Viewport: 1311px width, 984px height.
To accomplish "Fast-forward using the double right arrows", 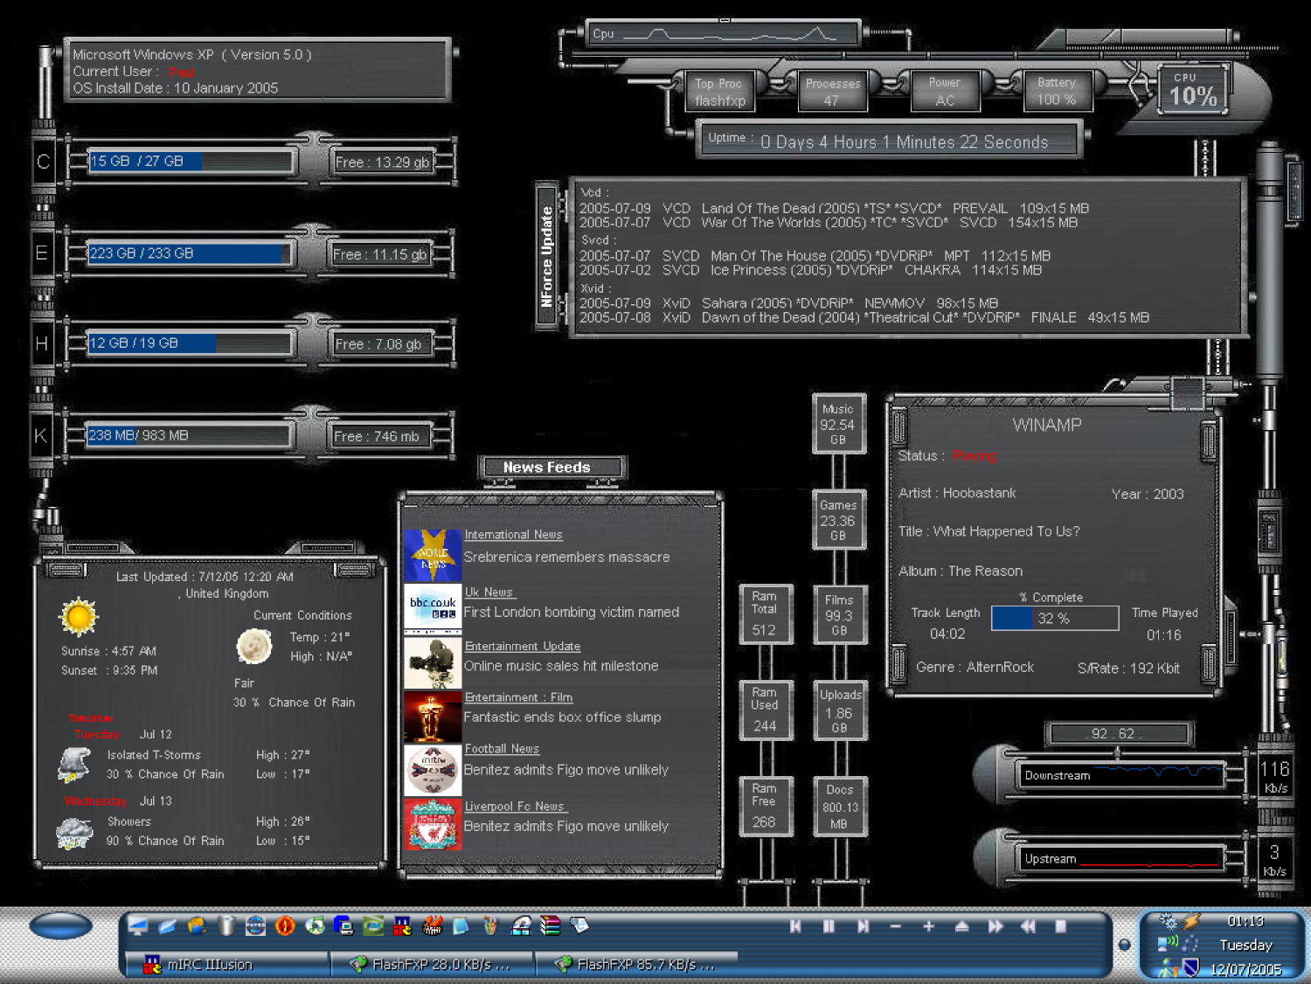I will click(x=995, y=926).
